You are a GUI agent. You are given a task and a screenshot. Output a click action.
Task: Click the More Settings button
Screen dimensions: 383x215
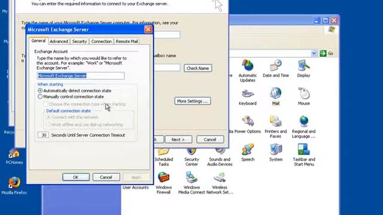click(x=193, y=101)
